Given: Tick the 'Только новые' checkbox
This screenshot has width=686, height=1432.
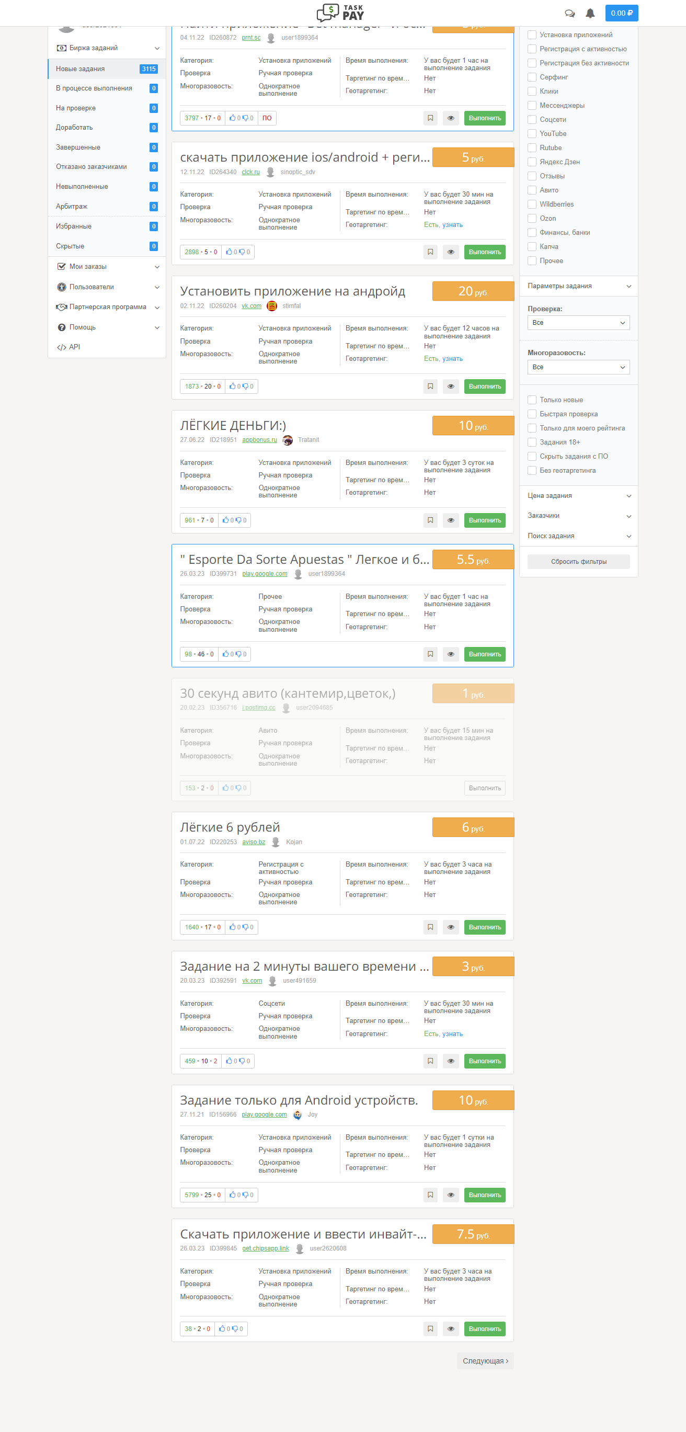Looking at the screenshot, I should pyautogui.click(x=532, y=400).
